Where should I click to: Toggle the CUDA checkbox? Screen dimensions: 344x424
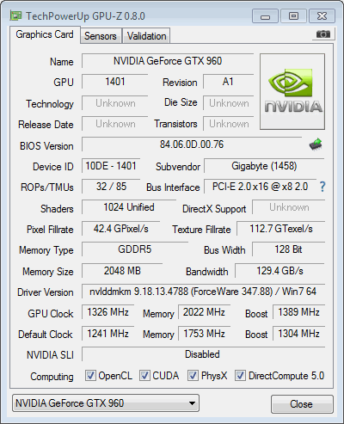[x=144, y=376]
